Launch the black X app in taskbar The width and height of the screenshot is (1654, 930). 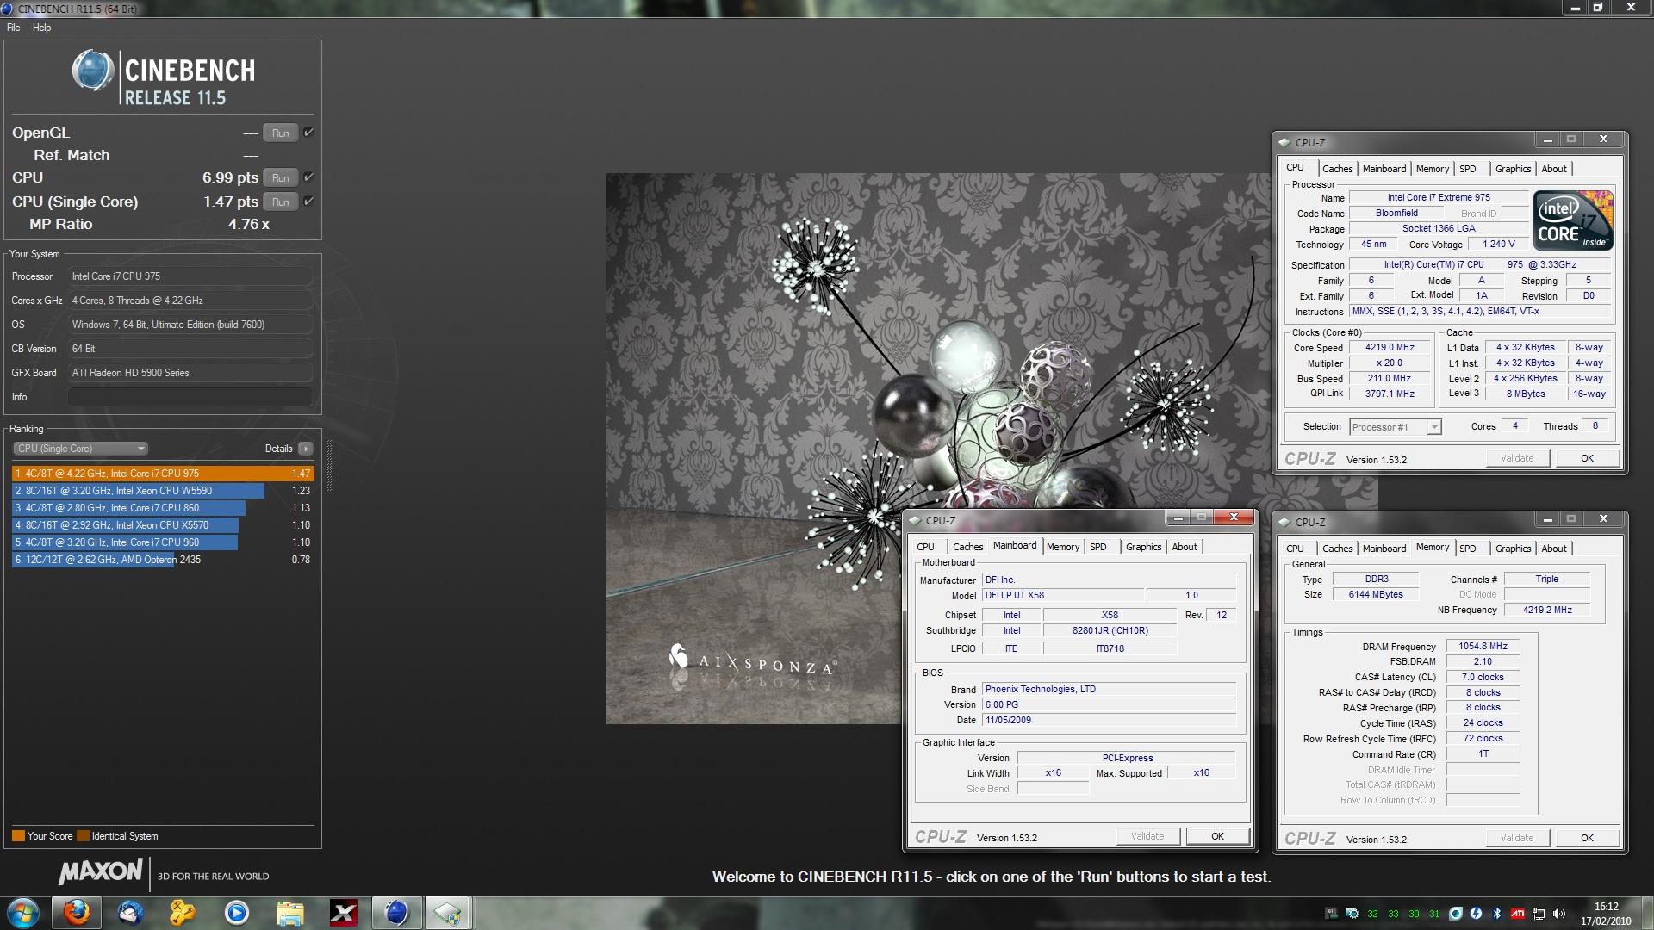[x=343, y=913]
